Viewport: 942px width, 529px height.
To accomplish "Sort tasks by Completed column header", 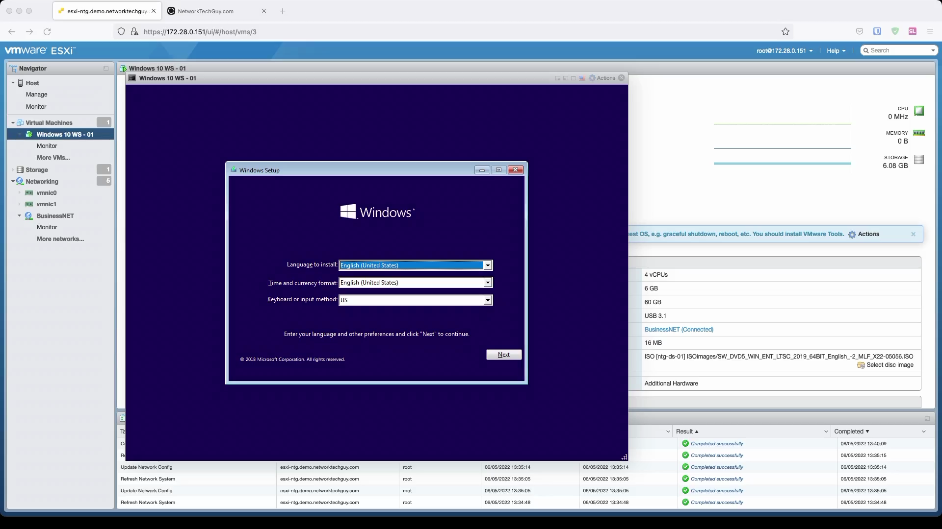I will coord(852,432).
